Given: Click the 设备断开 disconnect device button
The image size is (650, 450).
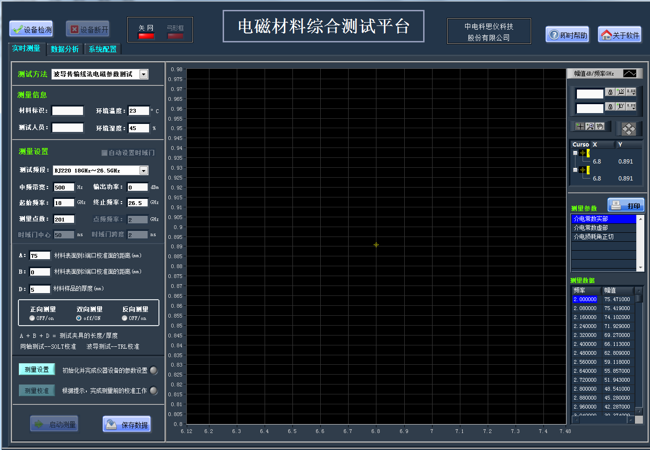Looking at the screenshot, I should tap(88, 29).
